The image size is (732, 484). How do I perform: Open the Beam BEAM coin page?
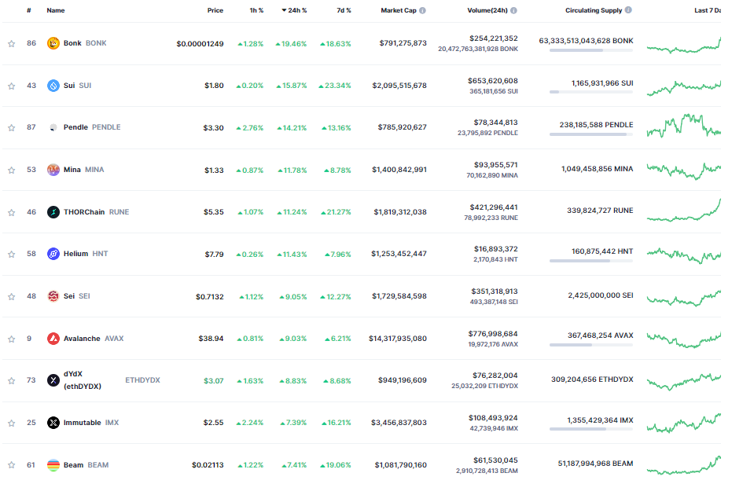click(x=86, y=465)
